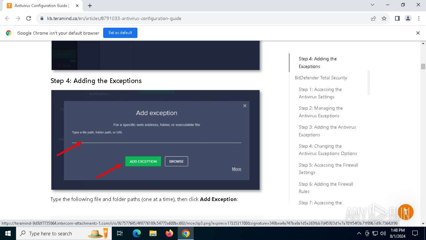Close the Antivirus Configuration Guide tab
Viewport: 426px width, 240px height.
click(x=77, y=6)
